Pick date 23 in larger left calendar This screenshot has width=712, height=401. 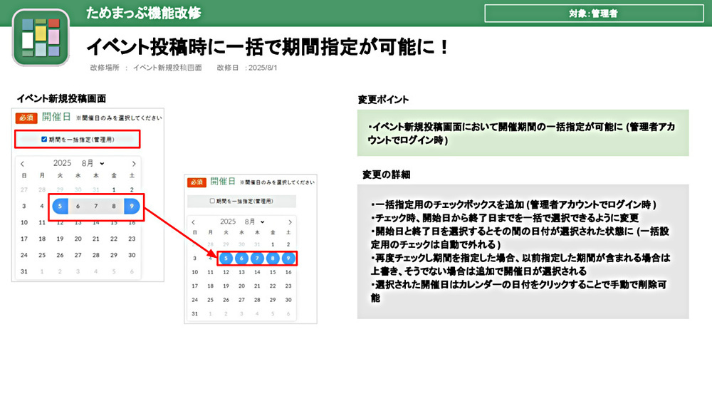[x=132, y=239]
